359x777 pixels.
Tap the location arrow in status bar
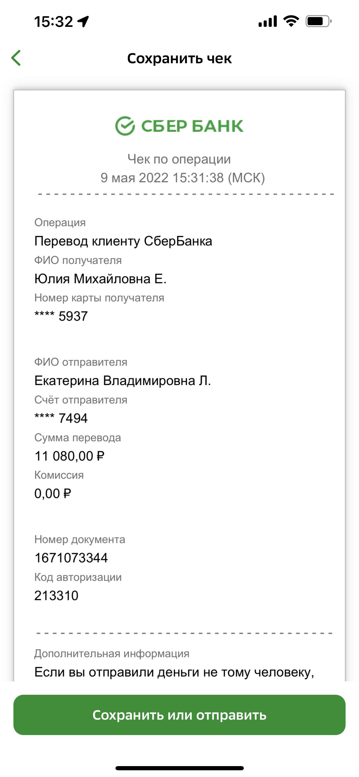pos(83,22)
